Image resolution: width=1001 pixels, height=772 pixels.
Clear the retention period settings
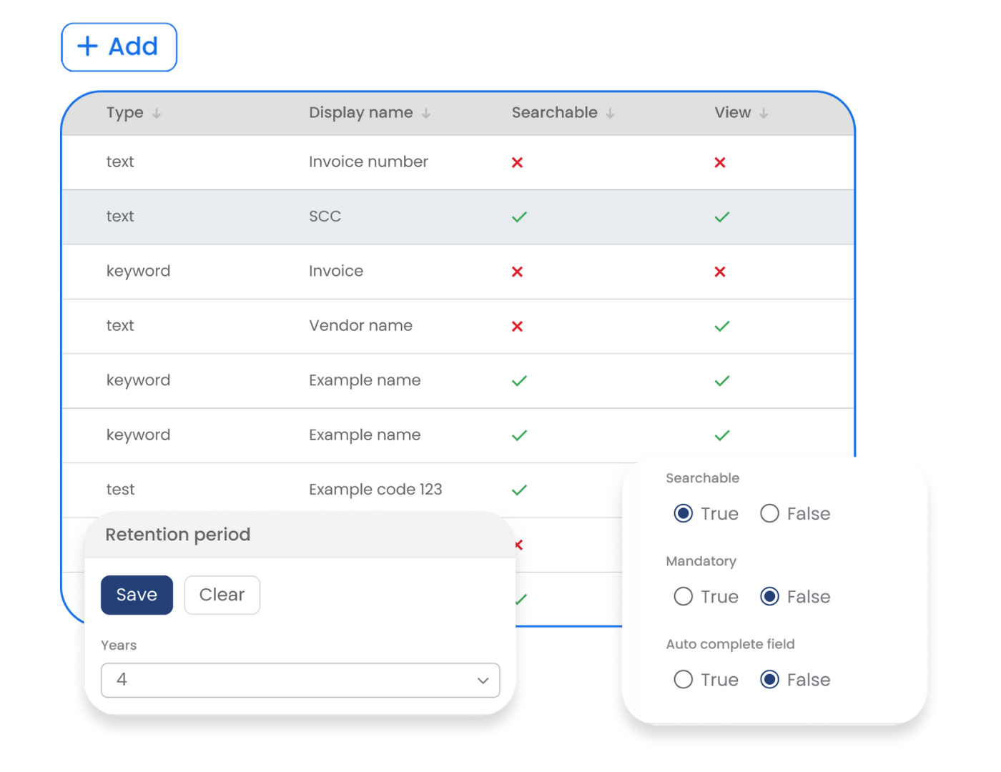point(222,595)
